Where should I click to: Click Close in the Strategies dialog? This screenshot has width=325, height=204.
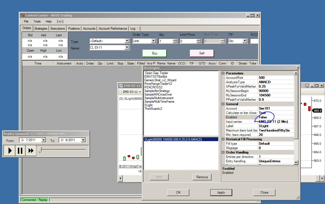[x=264, y=192]
